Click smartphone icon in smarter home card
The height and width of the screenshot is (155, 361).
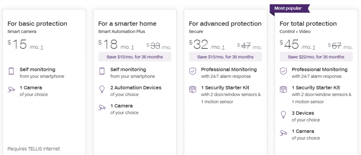102,71
